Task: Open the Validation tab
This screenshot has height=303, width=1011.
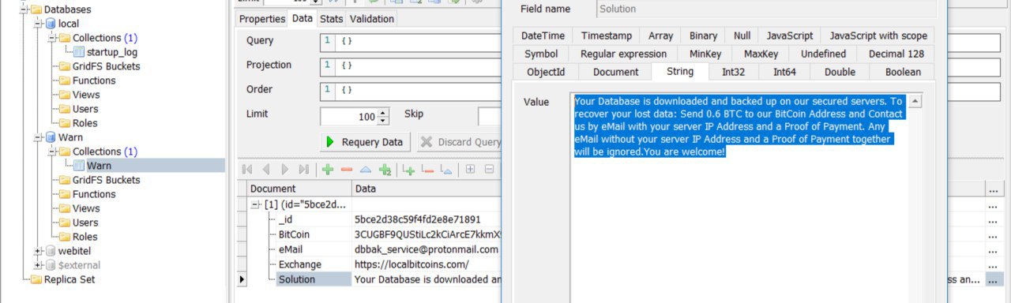Action: click(x=371, y=18)
